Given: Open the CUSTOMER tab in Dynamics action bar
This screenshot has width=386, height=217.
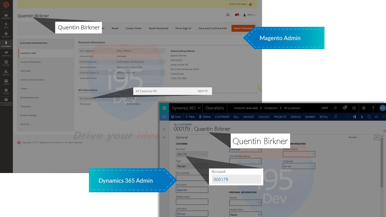Looking at the screenshot, I should point(222,117).
